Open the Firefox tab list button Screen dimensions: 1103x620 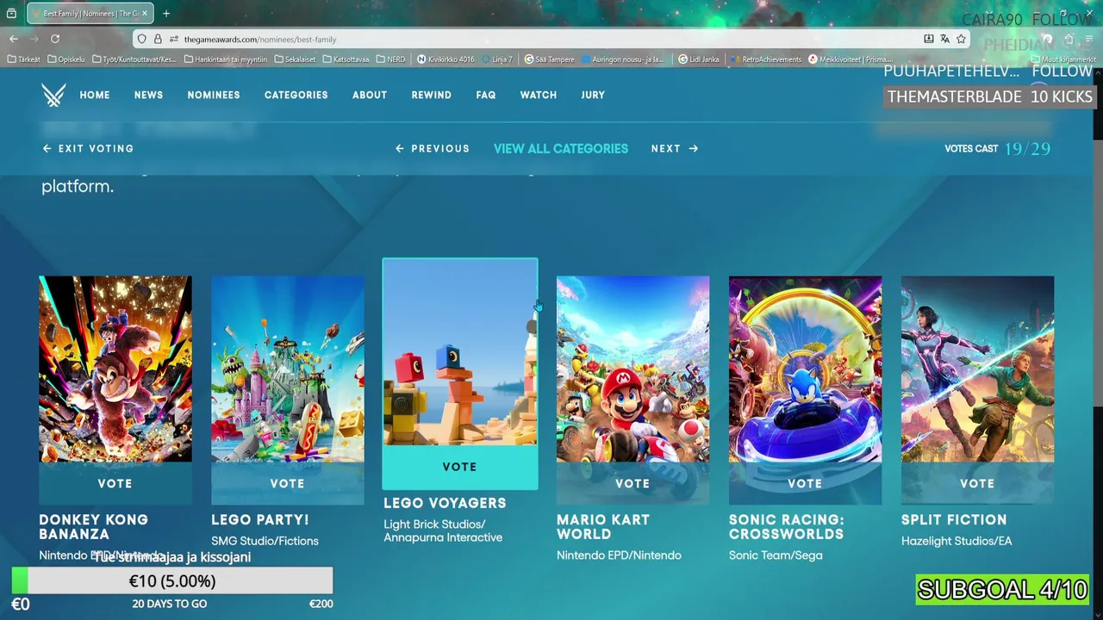[x=11, y=14]
